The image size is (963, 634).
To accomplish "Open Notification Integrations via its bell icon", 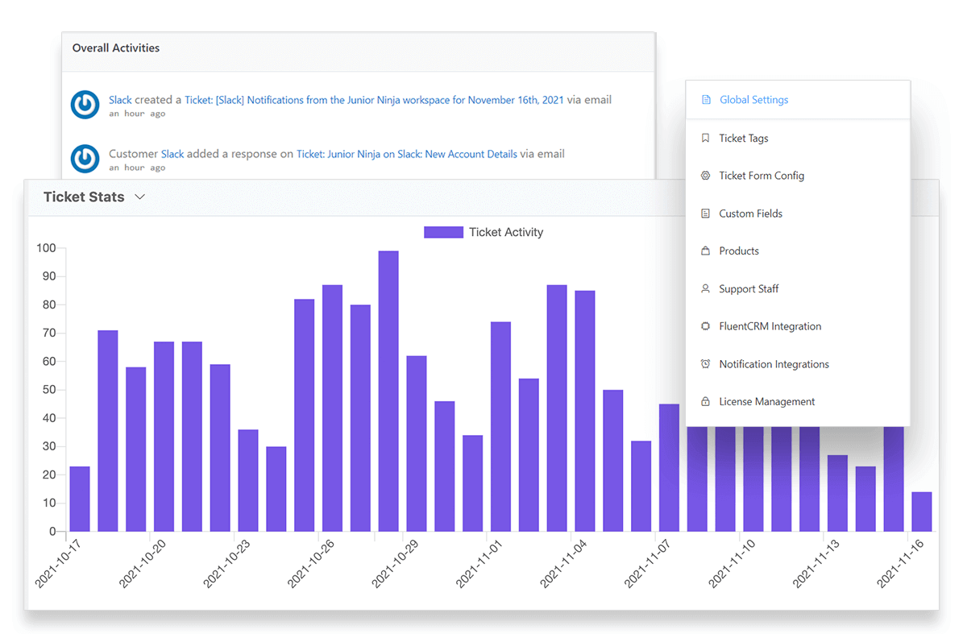I will tap(704, 363).
